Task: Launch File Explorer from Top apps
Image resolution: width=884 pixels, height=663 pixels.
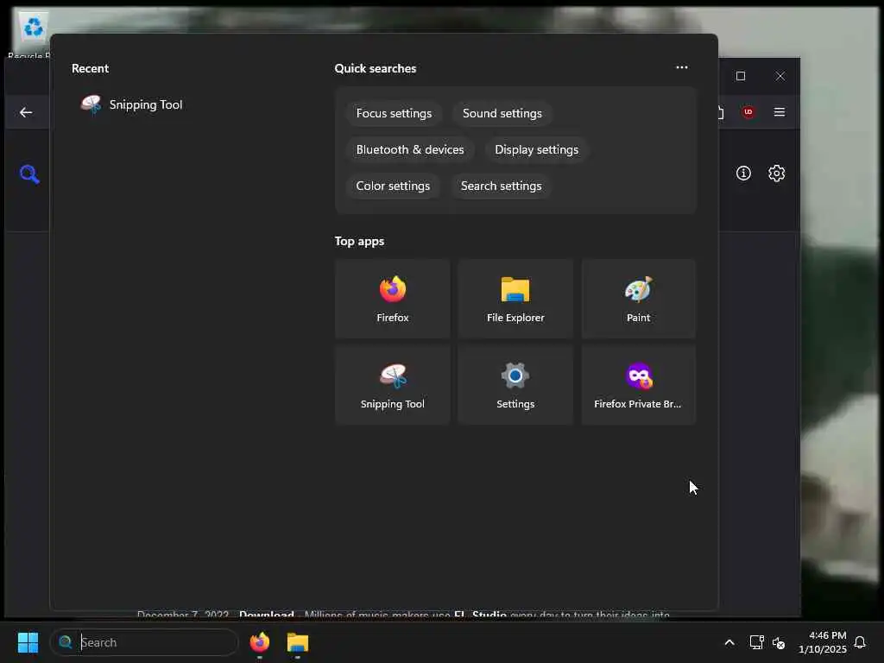Action: 515,299
